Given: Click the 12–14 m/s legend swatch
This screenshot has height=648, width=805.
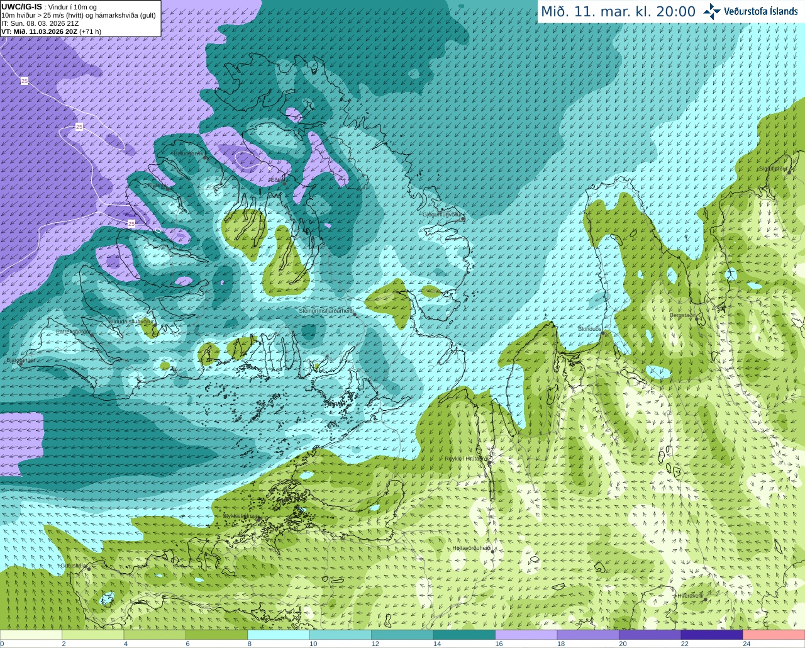Looking at the screenshot, I should click(x=402, y=635).
